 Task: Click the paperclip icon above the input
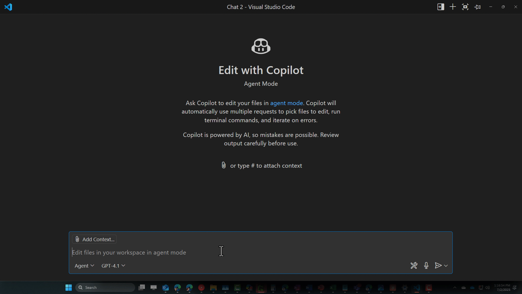(223, 165)
